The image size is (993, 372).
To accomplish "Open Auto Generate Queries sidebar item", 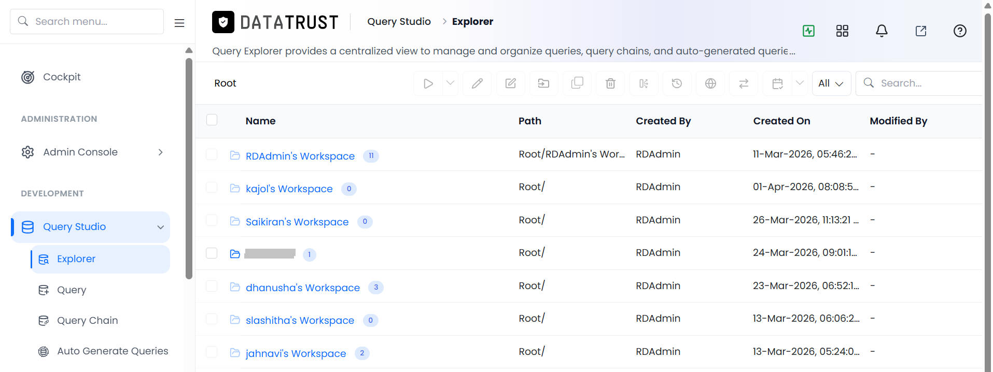I will 113,351.
